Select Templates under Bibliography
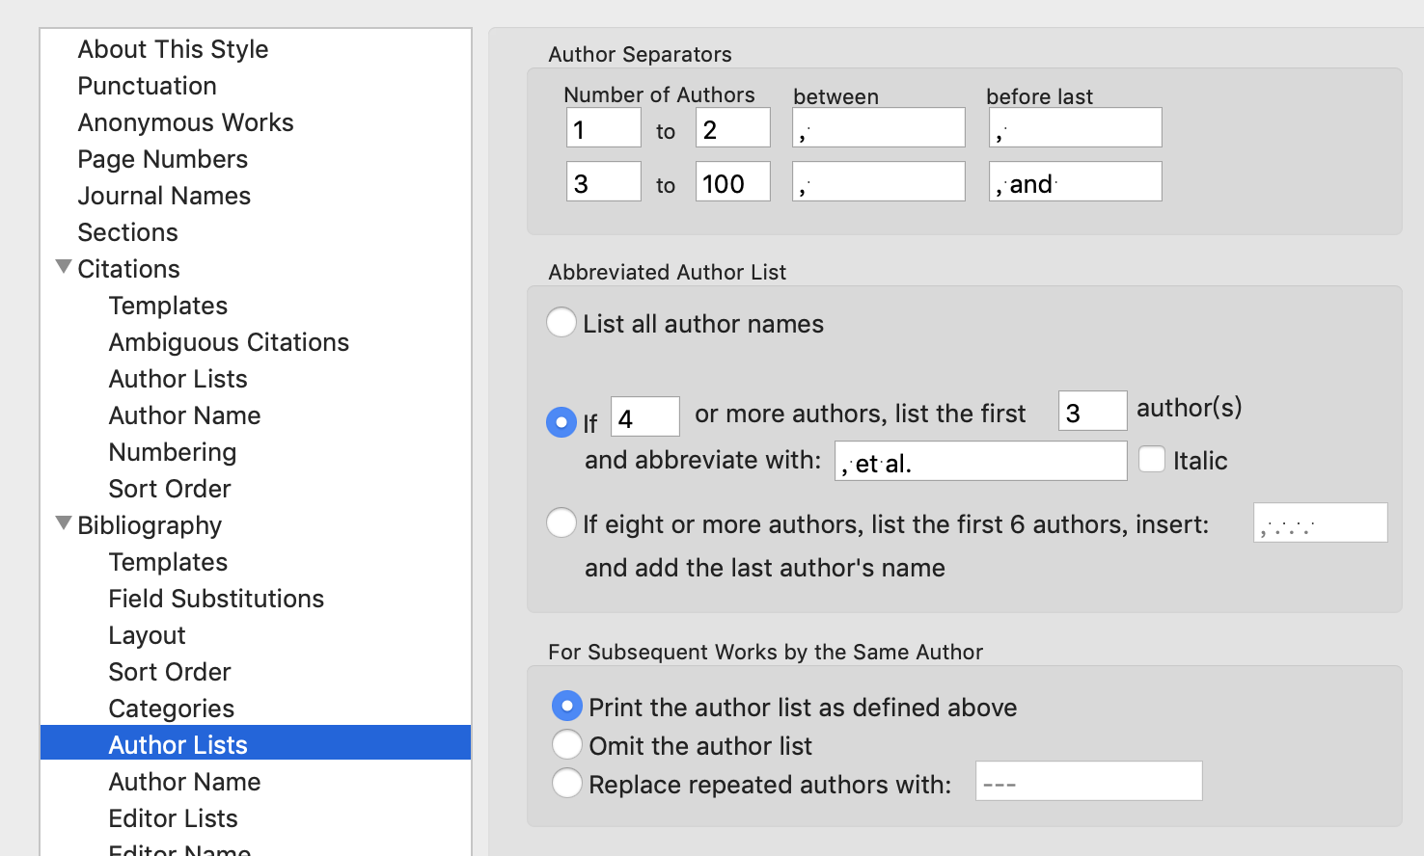Image resolution: width=1424 pixels, height=856 pixels. pos(168,562)
